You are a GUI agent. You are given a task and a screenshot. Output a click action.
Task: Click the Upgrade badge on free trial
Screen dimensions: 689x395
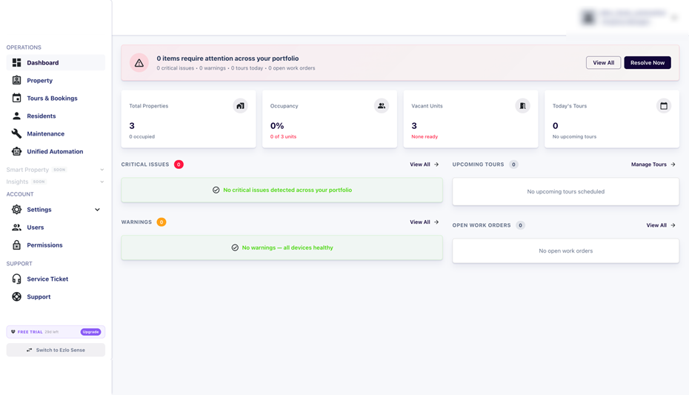[90, 332]
